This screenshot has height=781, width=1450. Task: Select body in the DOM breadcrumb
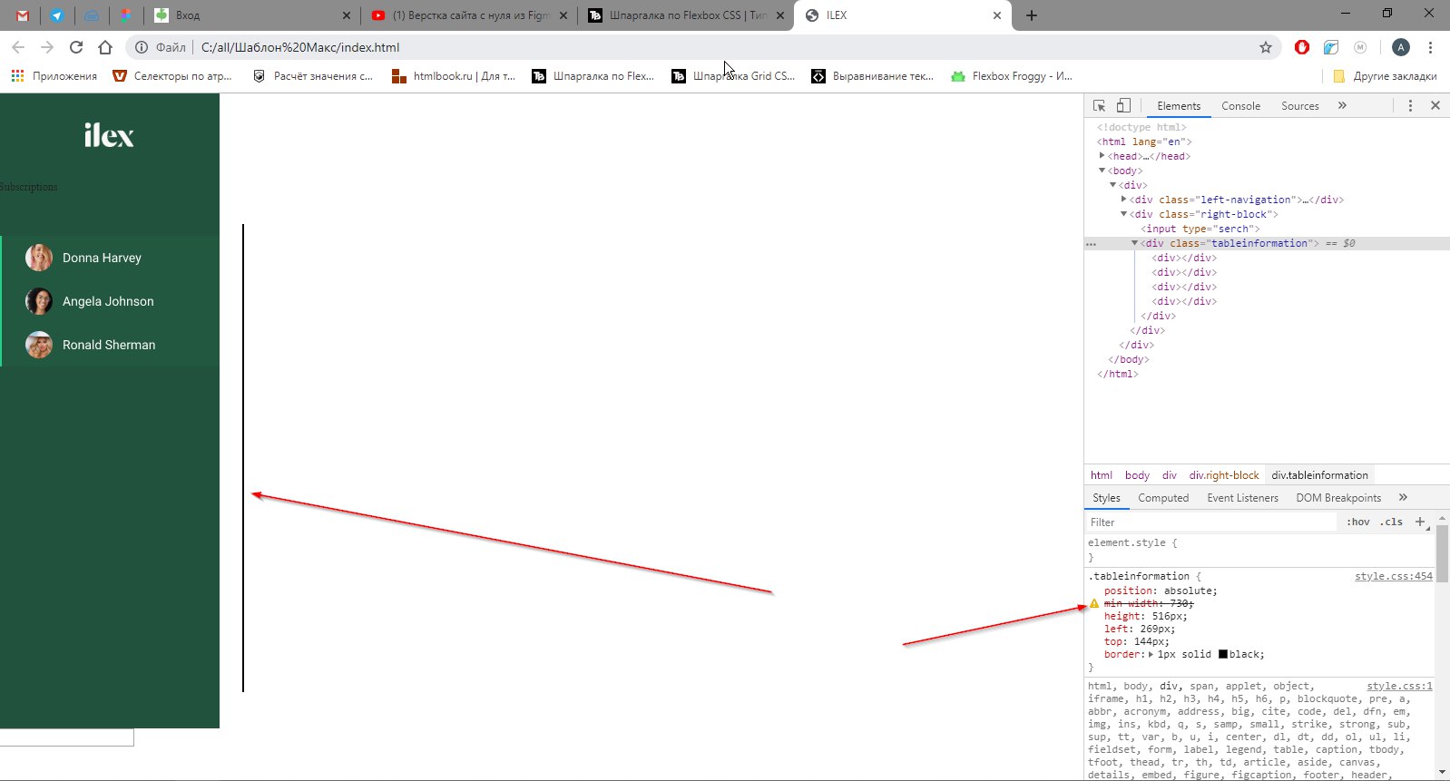click(1137, 475)
